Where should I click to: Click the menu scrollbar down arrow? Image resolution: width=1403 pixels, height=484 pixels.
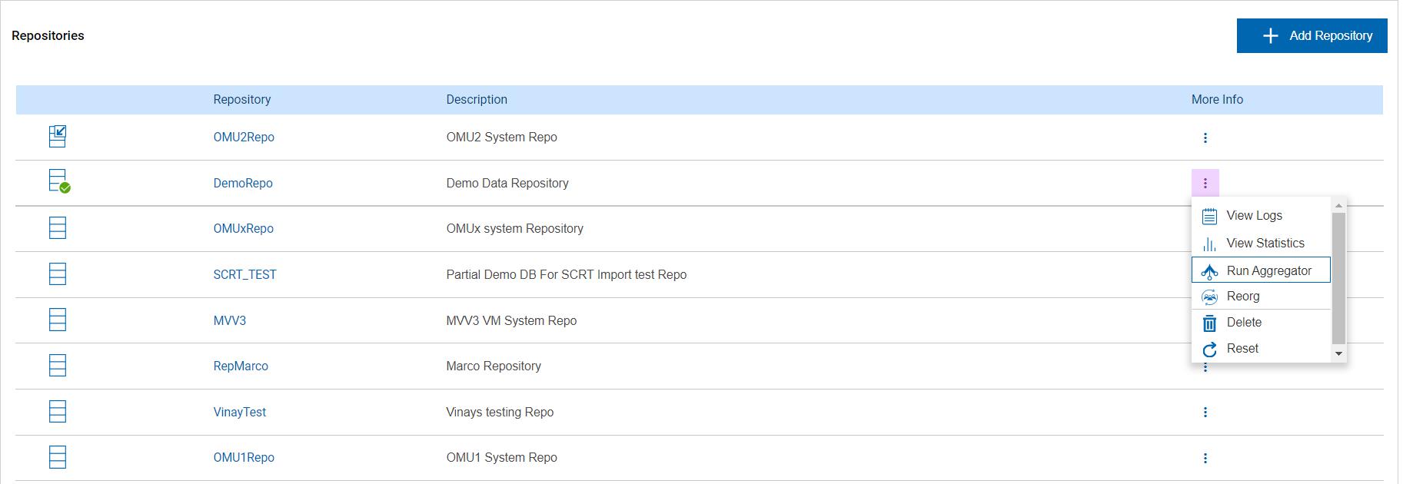1338,353
